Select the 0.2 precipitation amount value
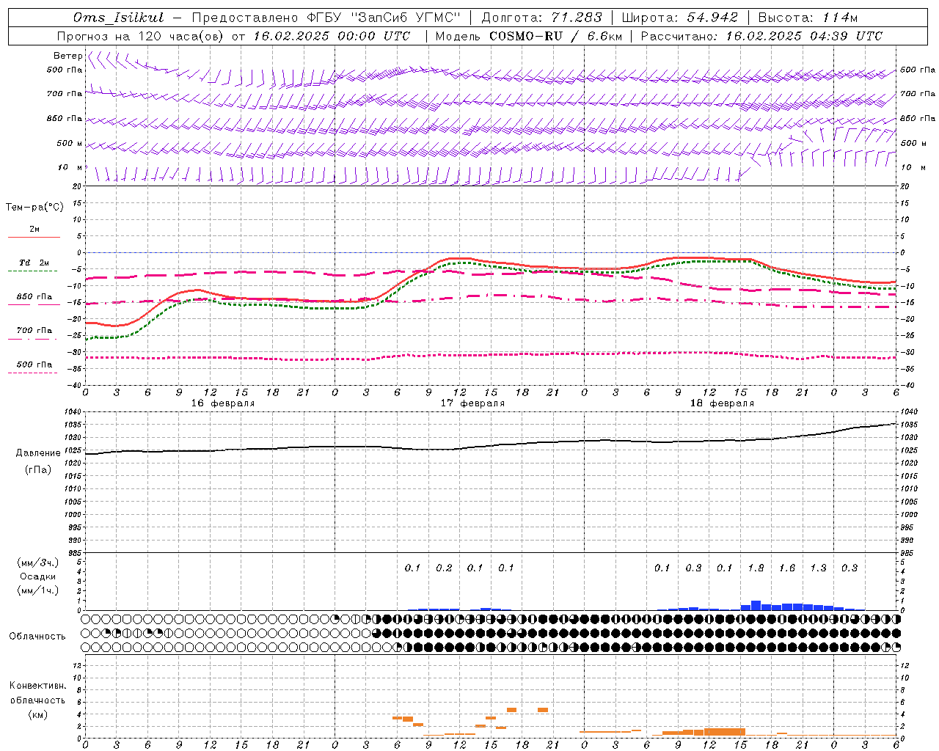 [x=444, y=568]
